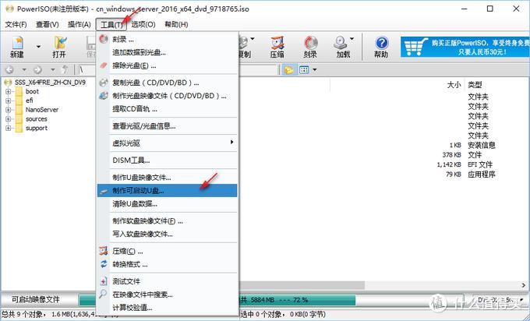Open the forward history dropdown arrow
530x321 pixels.
(52, 70)
